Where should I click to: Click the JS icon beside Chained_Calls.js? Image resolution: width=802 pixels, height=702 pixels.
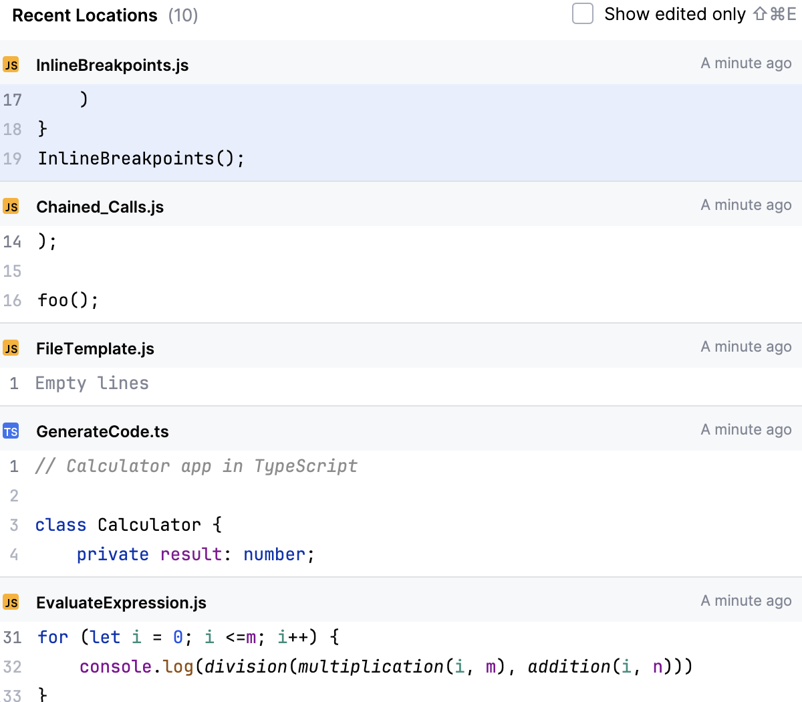pyautogui.click(x=11, y=207)
